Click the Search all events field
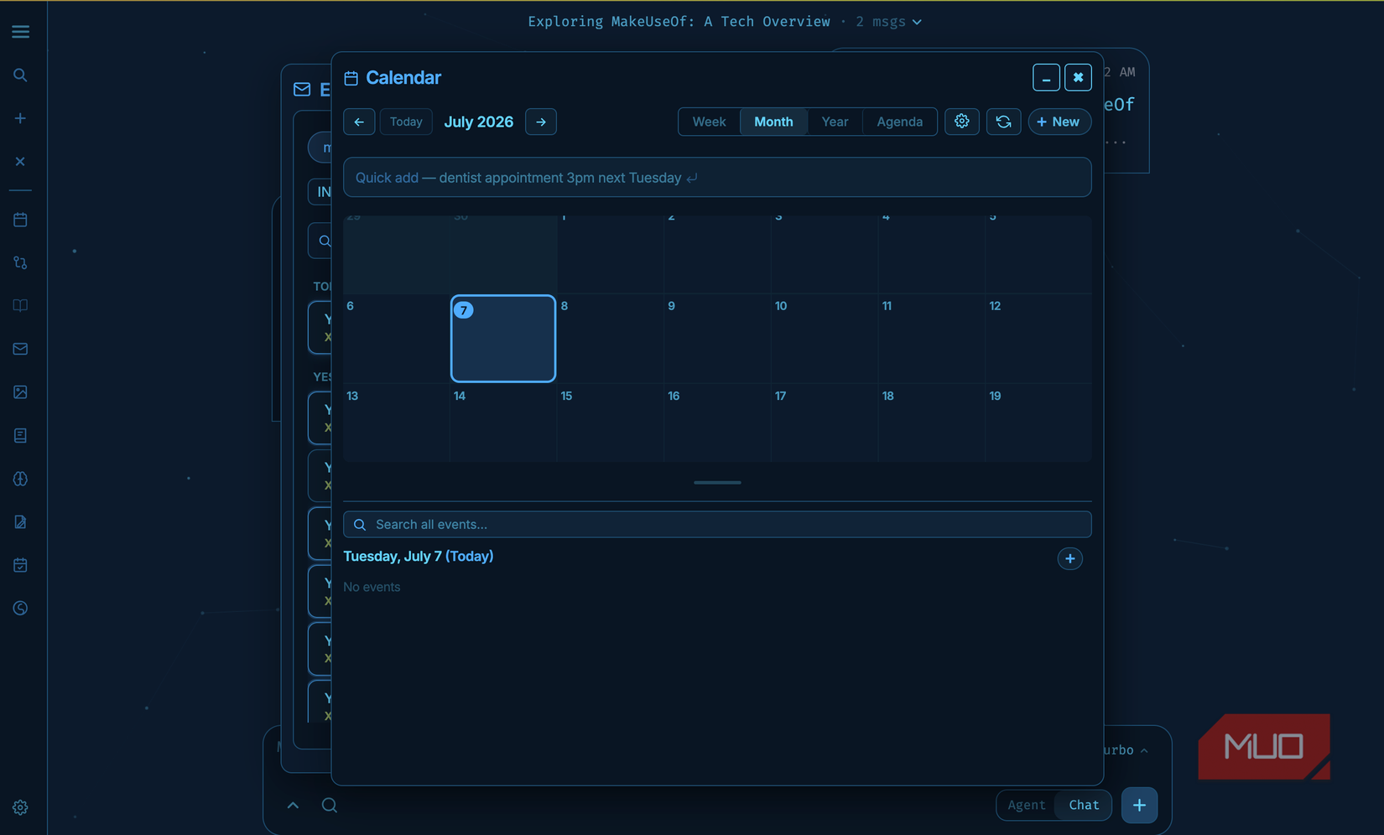 [717, 524]
